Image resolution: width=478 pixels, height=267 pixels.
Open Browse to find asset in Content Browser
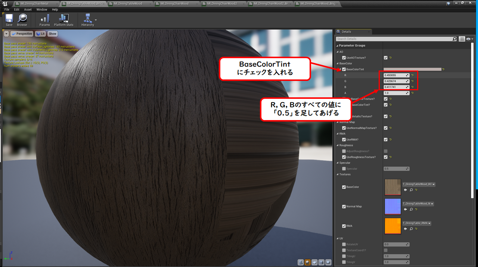pos(22,20)
